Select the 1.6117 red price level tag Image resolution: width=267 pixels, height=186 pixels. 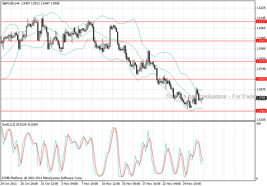pyautogui.click(x=261, y=22)
